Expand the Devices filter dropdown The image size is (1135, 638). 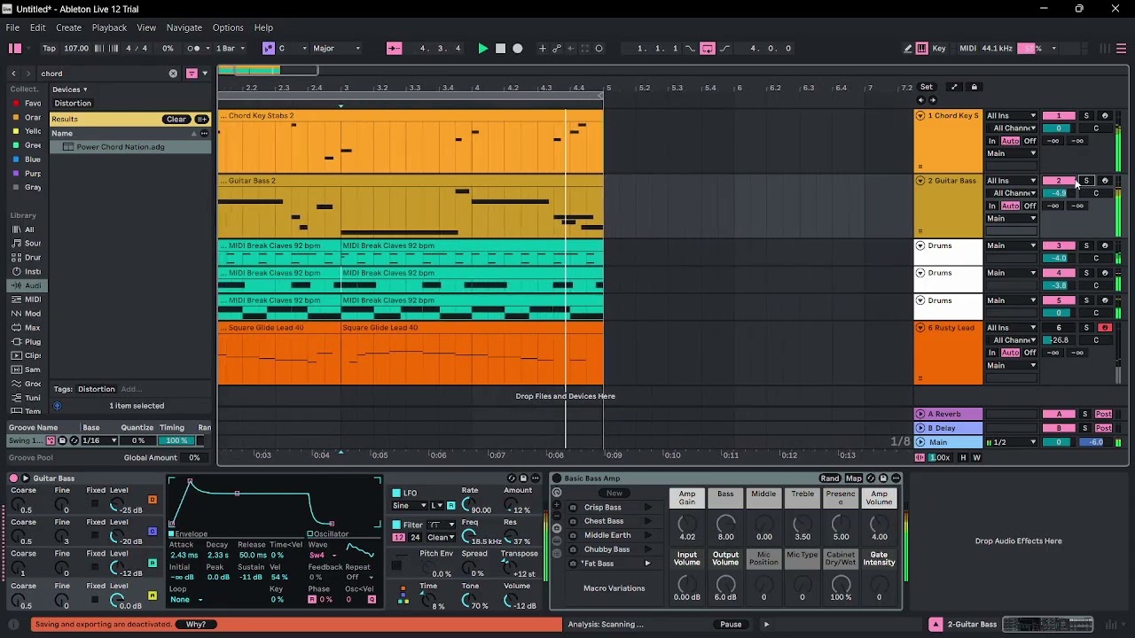click(x=69, y=89)
